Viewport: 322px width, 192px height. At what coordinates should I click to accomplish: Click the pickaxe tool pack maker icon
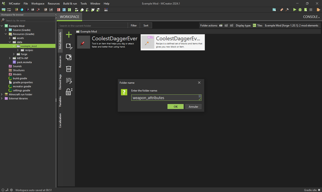click(87, 10)
